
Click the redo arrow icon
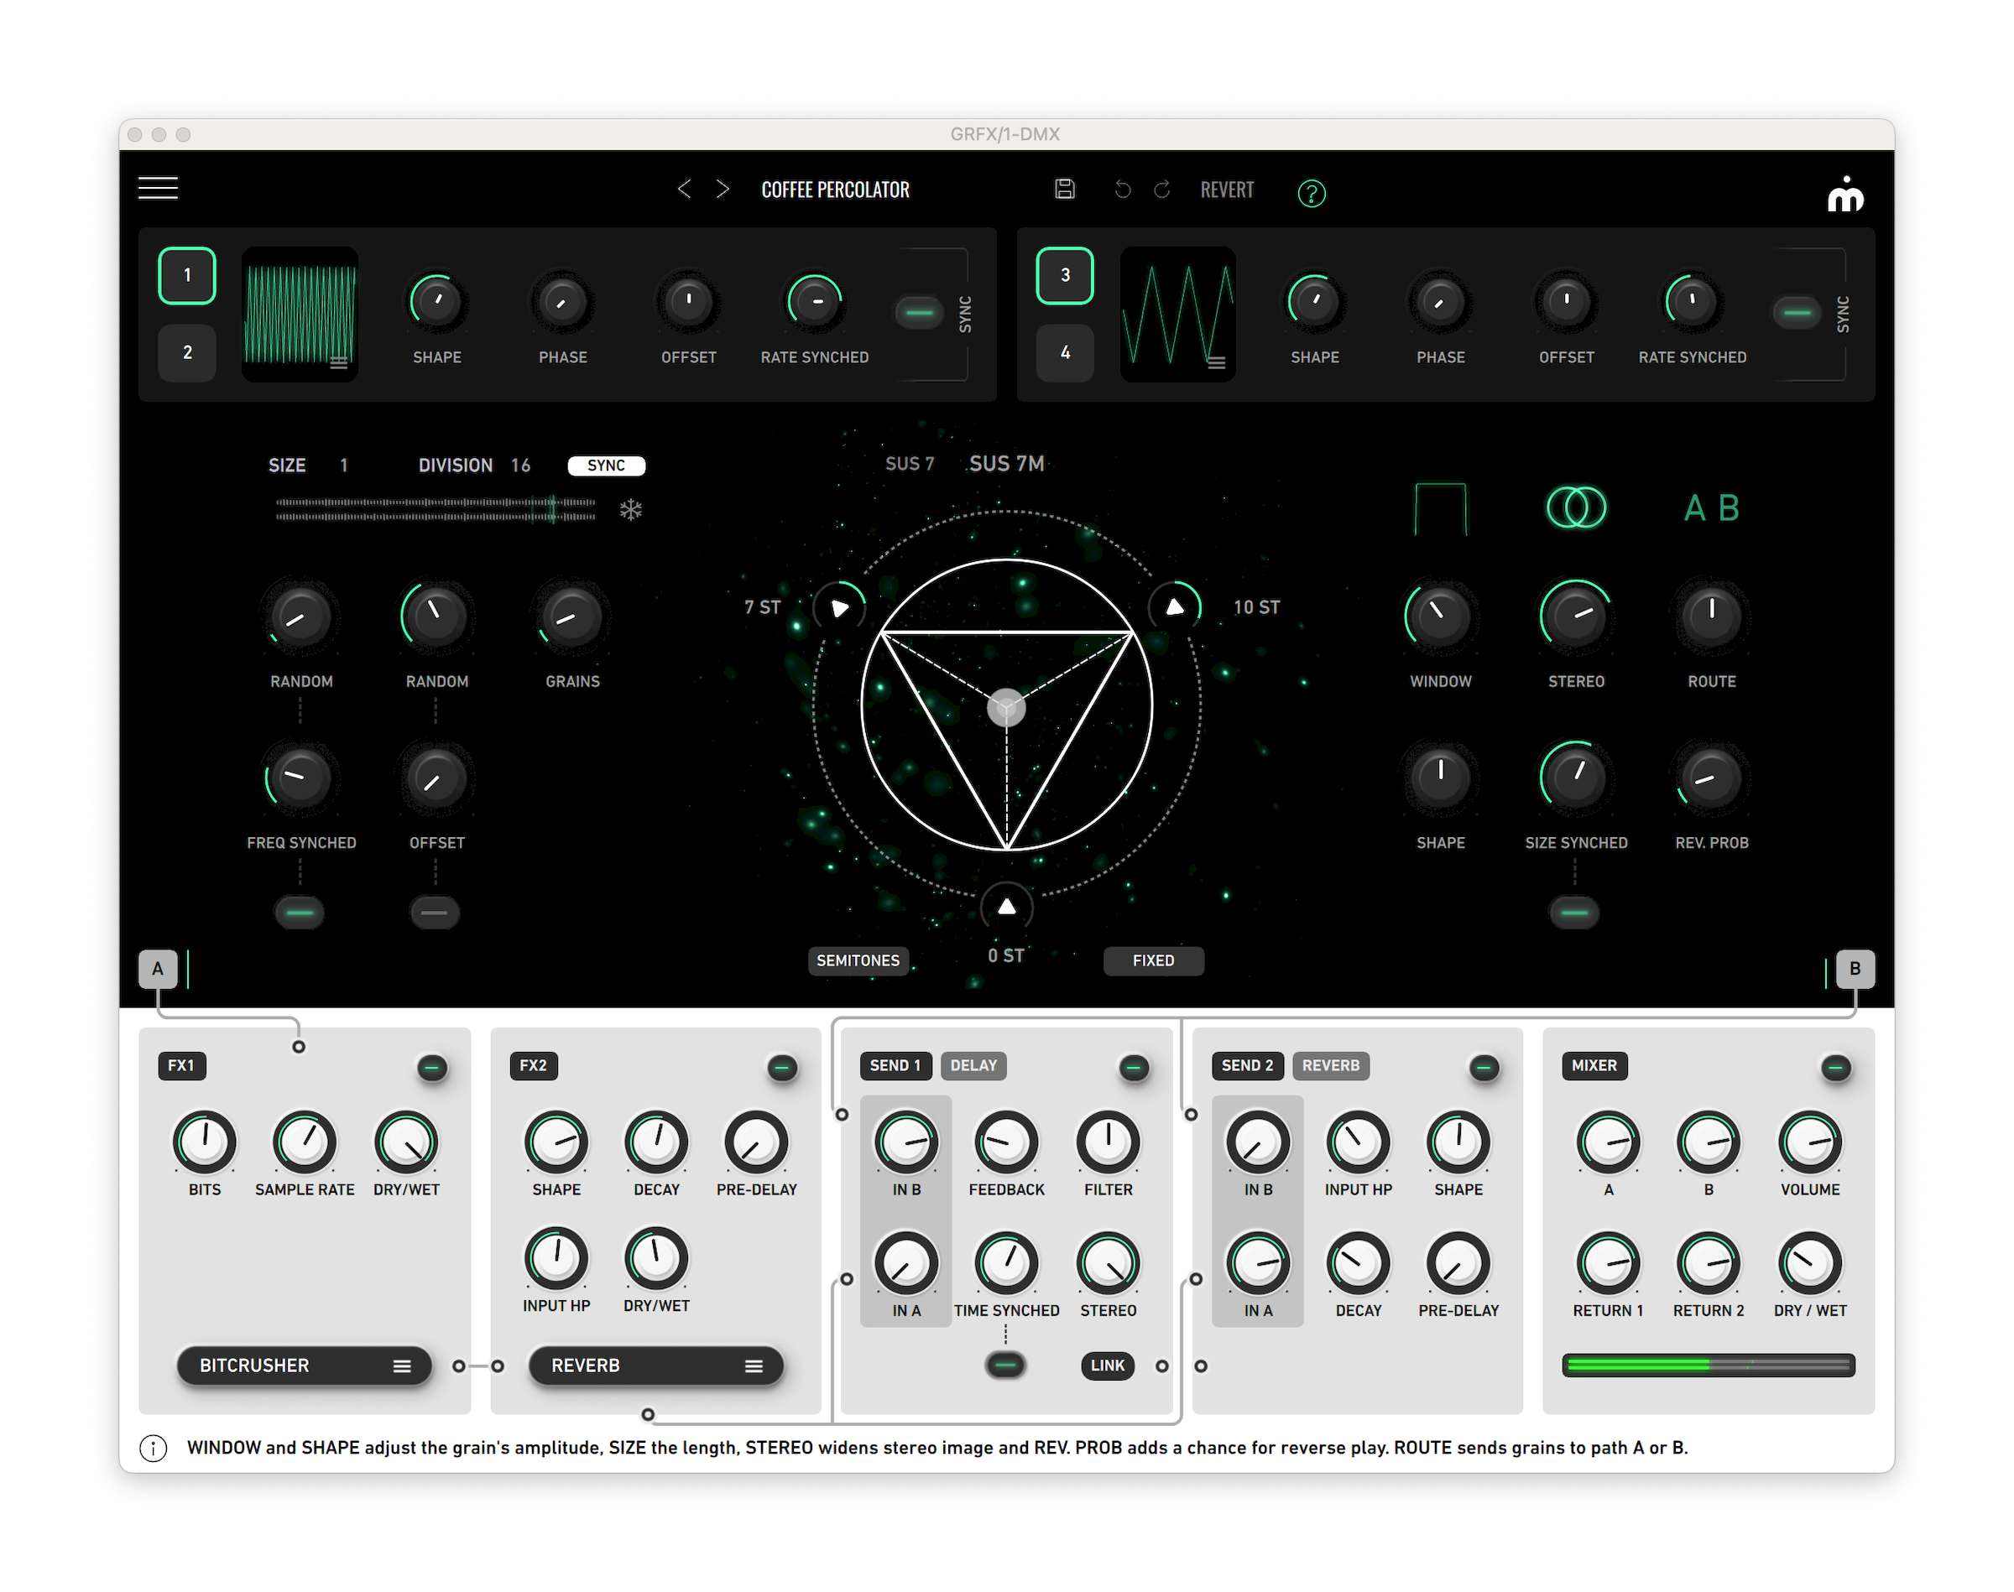(1161, 190)
